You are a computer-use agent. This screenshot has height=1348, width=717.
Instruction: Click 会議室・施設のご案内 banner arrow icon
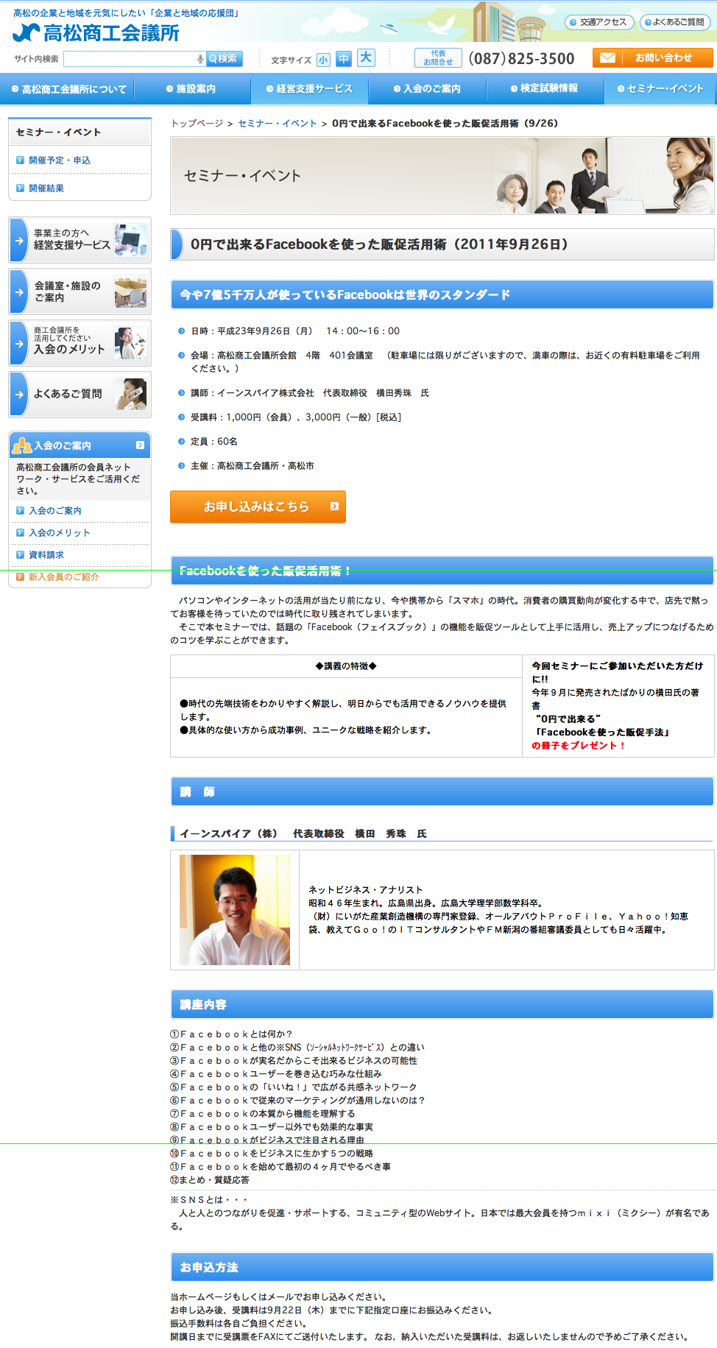coord(19,292)
